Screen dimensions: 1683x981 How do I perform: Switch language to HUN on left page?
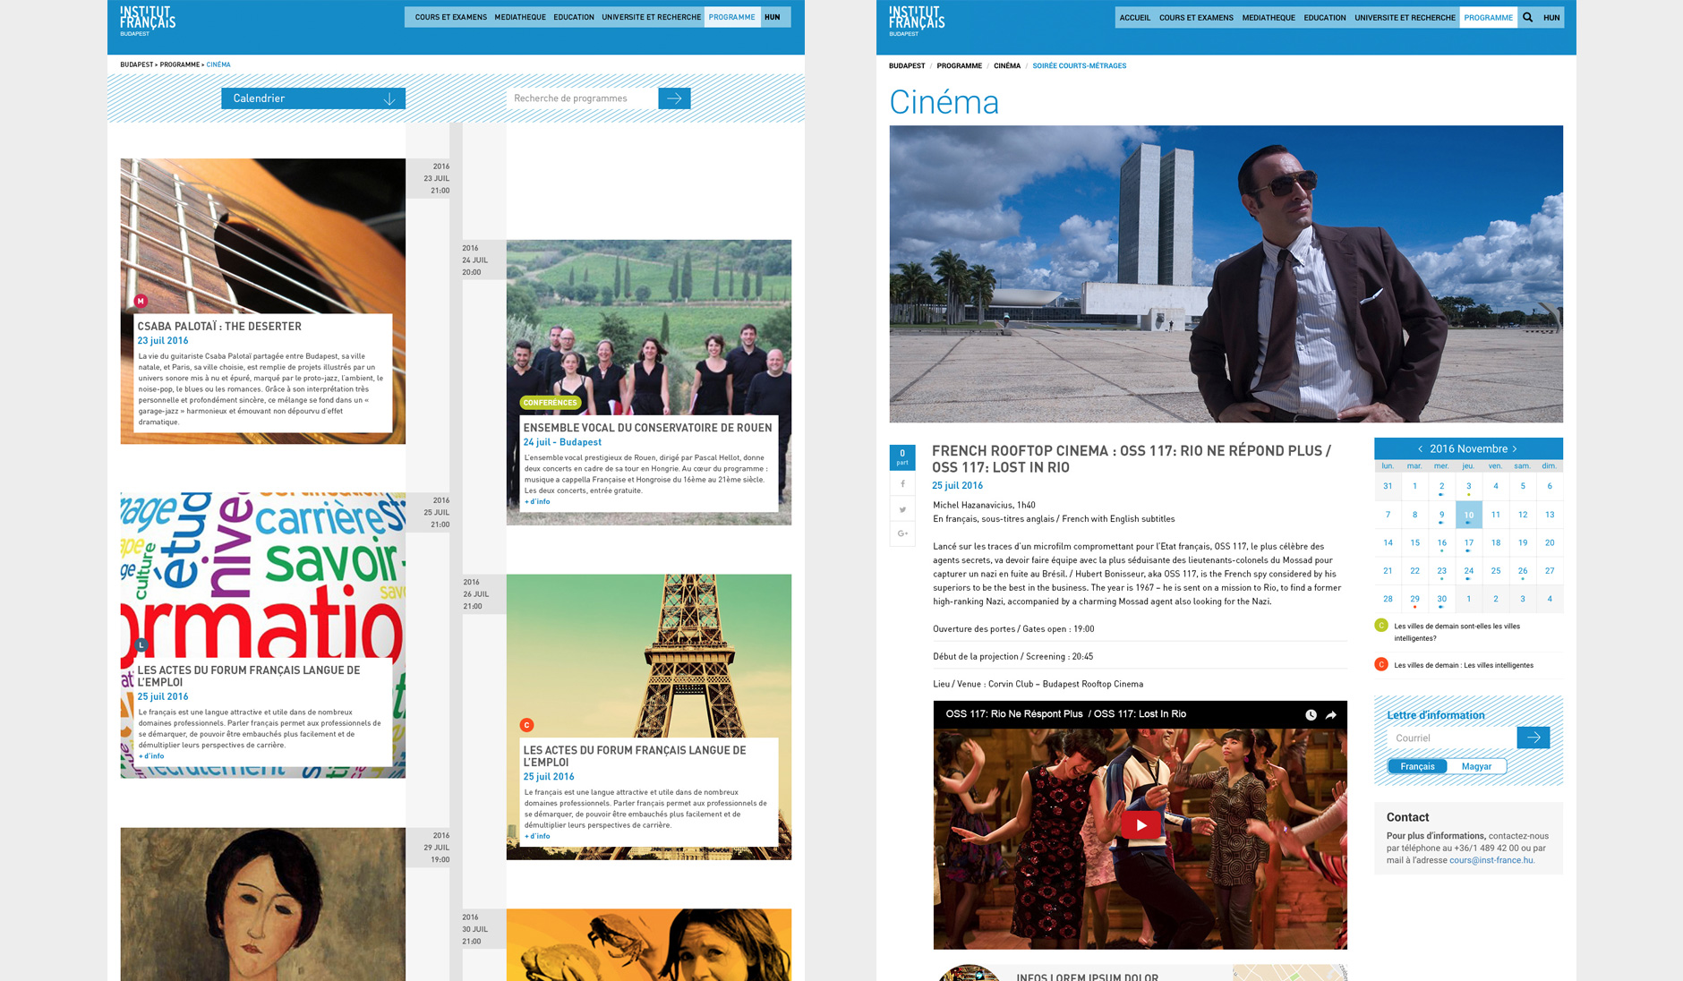773,17
